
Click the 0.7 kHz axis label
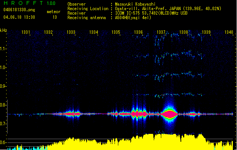pos(3,124)
